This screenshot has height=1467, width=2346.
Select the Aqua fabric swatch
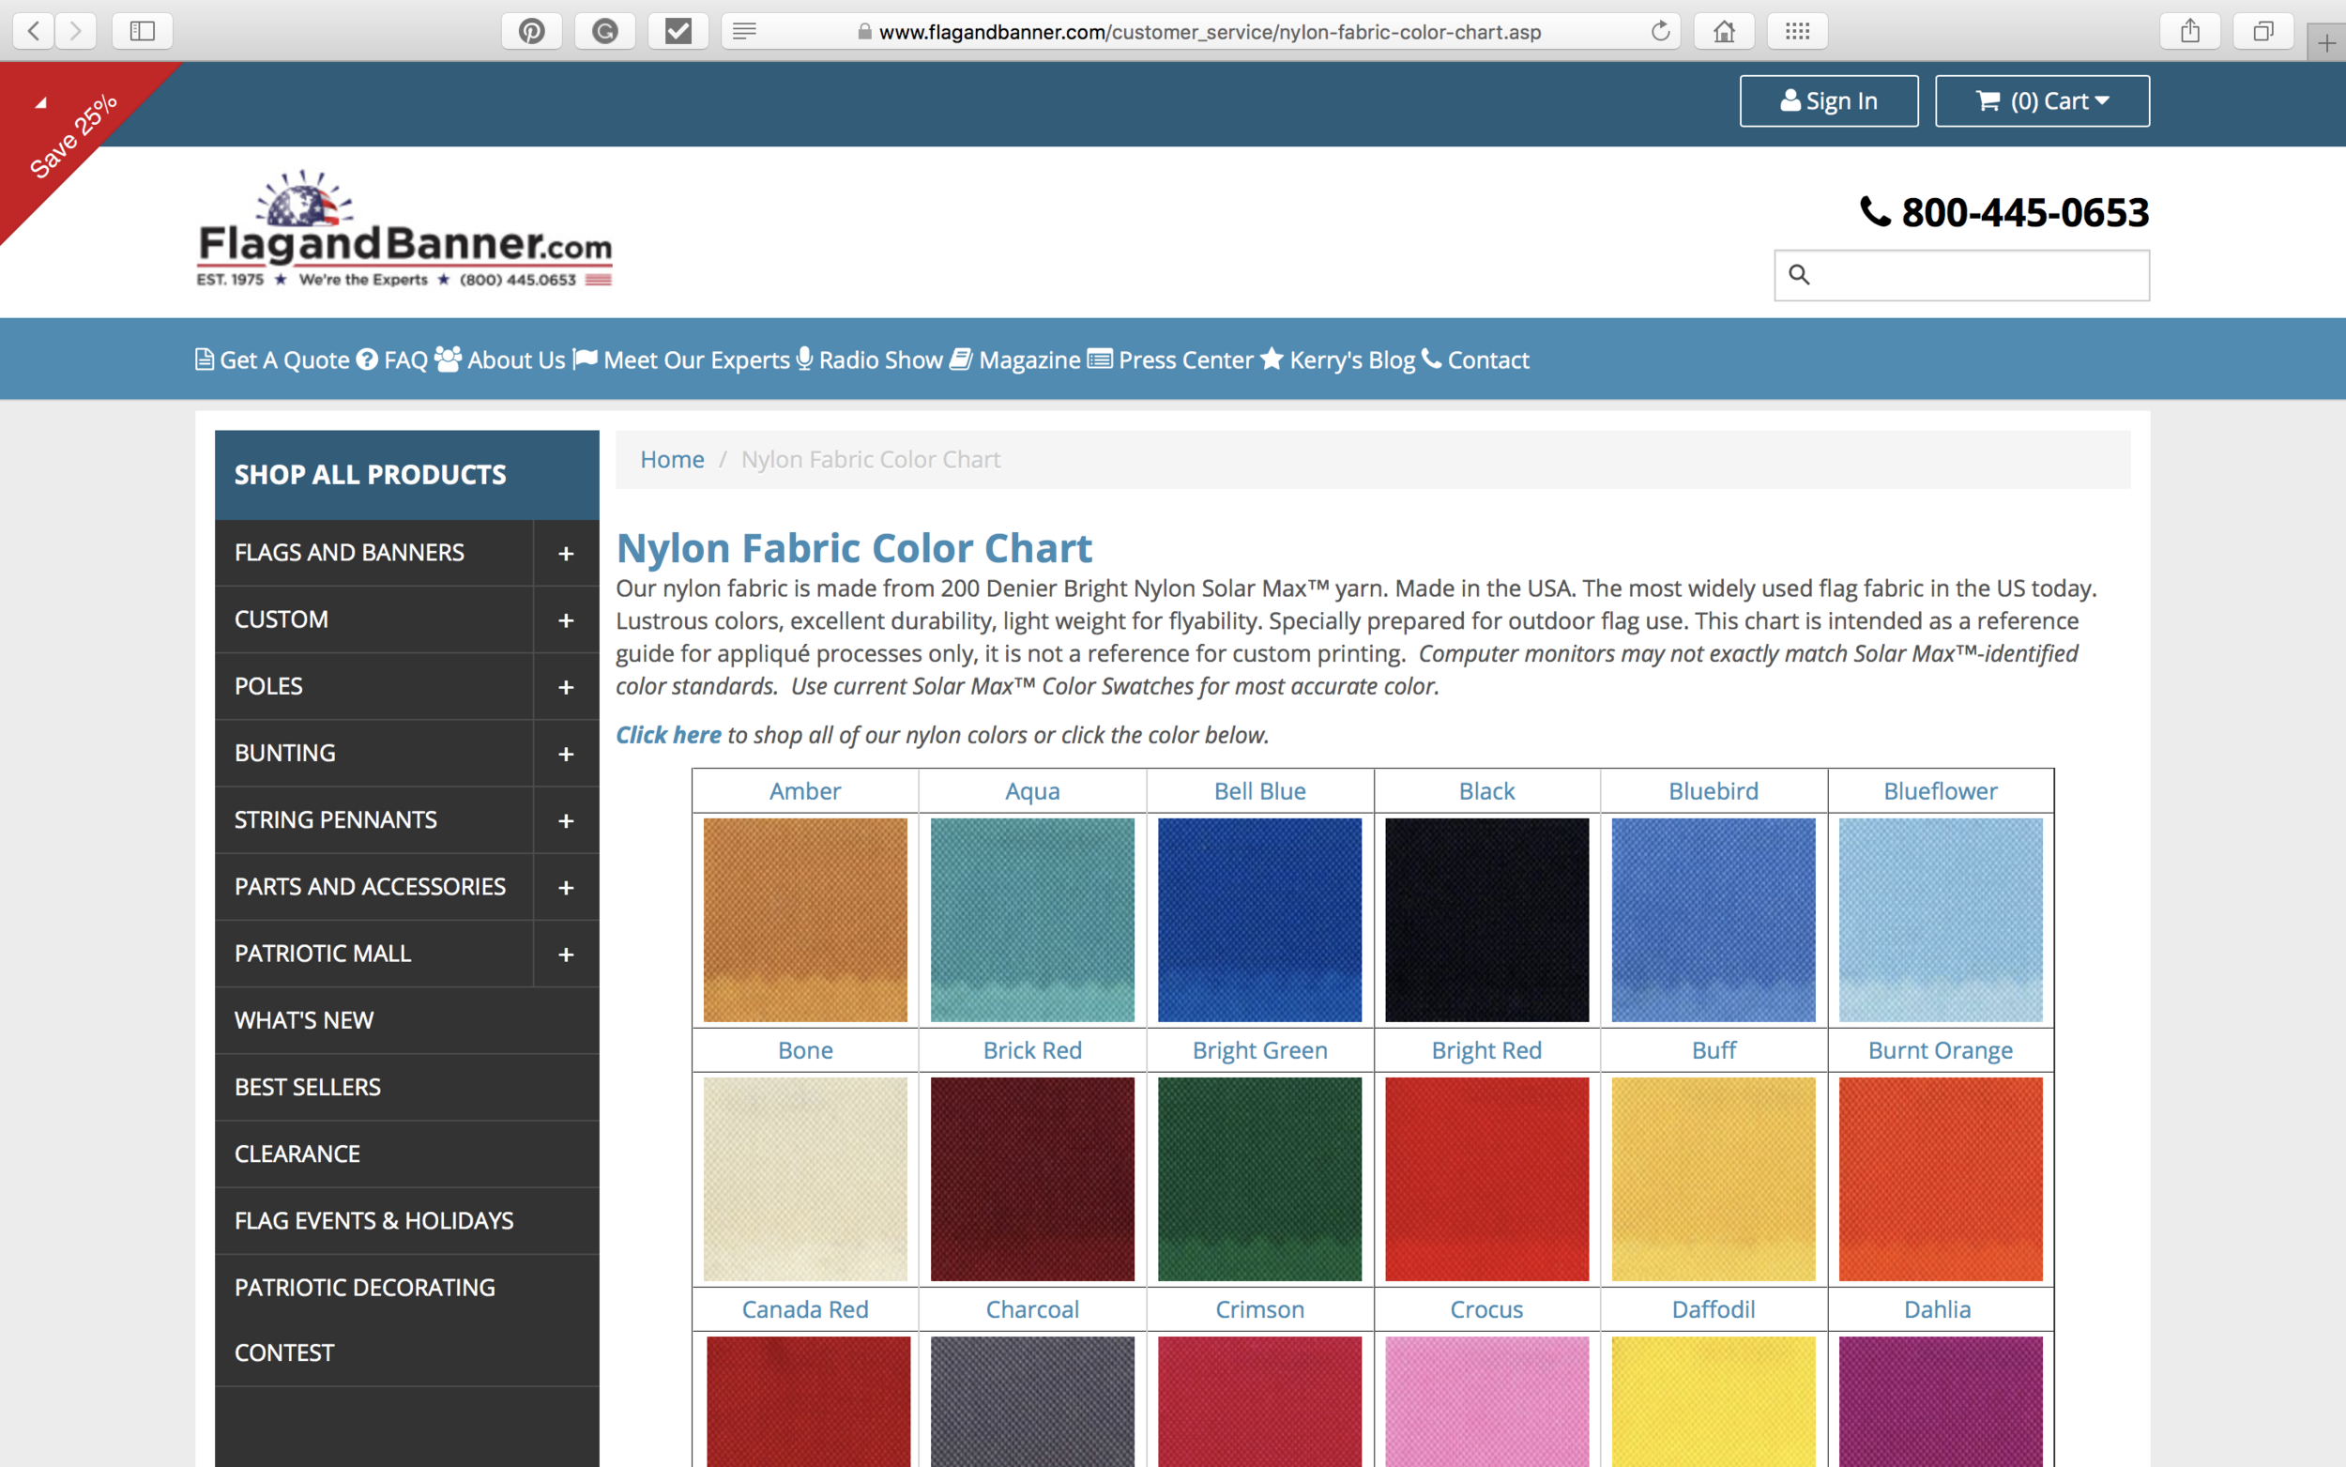pos(1032,920)
